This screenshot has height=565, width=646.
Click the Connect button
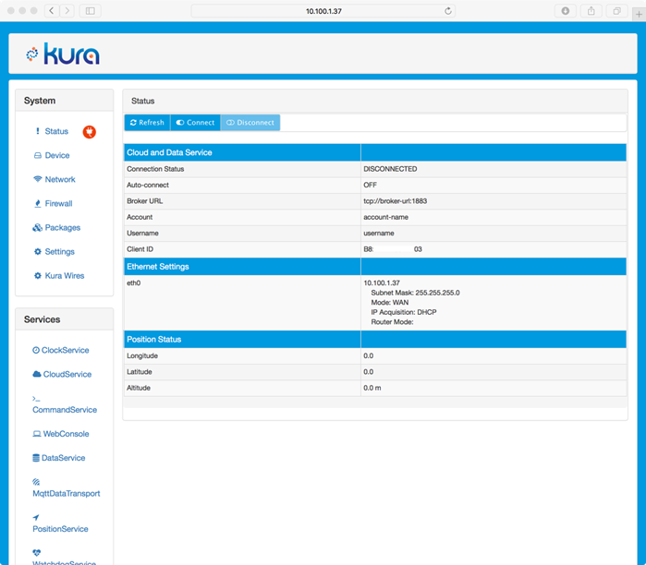[x=195, y=123]
